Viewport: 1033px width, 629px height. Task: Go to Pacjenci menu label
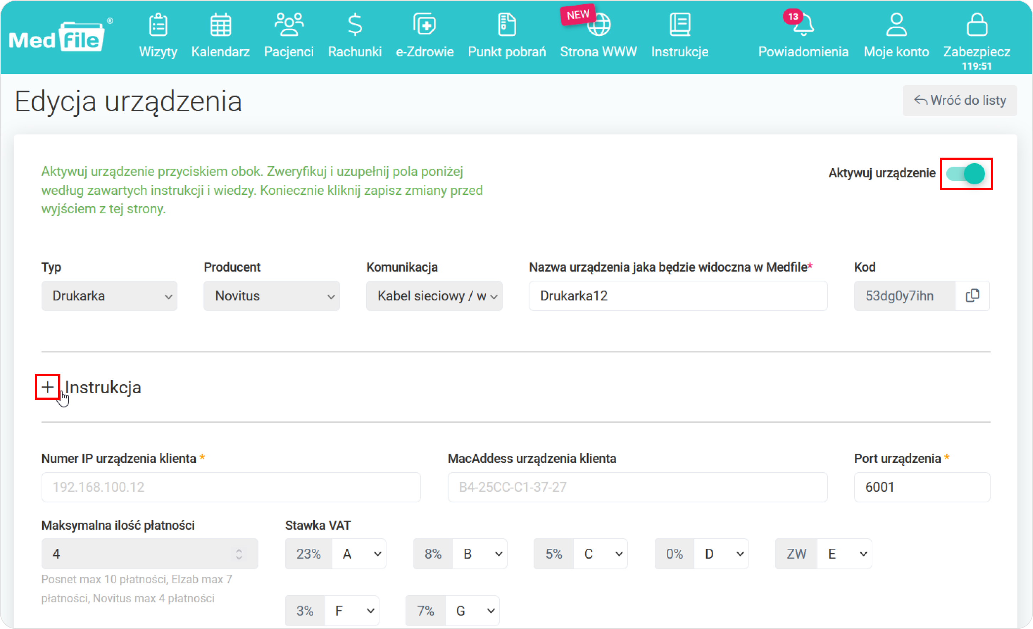(289, 51)
